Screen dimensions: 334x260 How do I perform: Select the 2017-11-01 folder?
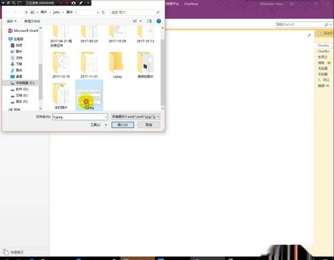pos(89,65)
